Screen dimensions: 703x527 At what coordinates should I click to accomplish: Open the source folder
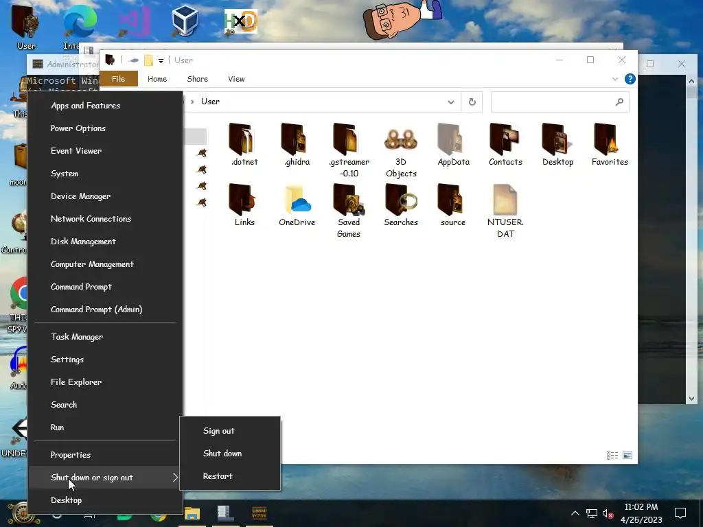tap(453, 204)
